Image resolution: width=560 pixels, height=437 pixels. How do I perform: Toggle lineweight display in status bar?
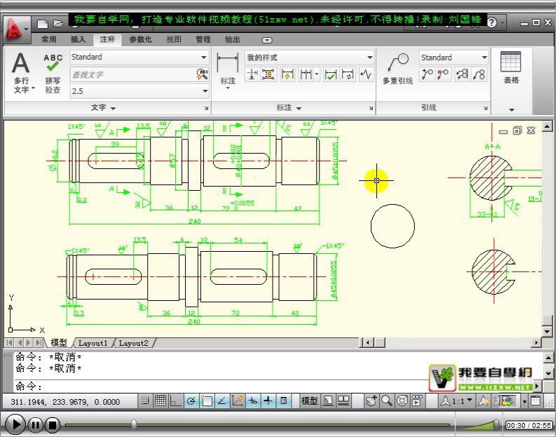pyautogui.click(x=268, y=401)
